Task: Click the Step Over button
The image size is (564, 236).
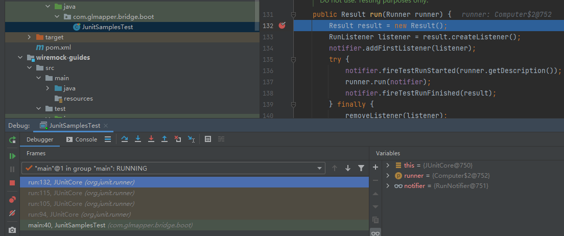Action: [125, 139]
